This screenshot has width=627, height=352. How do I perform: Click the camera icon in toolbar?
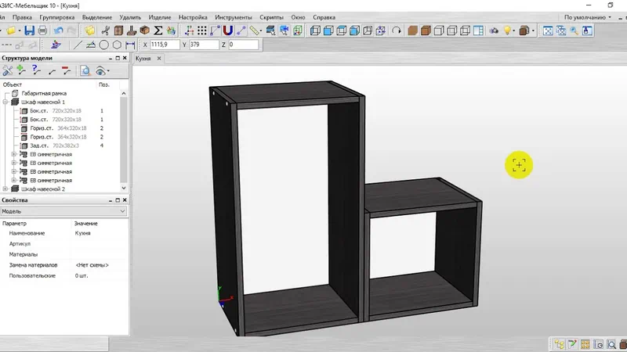click(494, 31)
